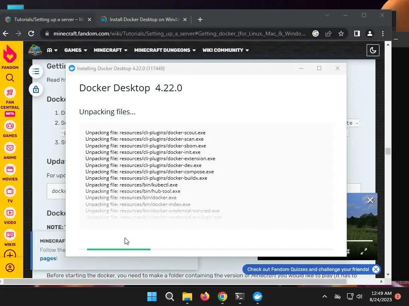Open the Wikis book icon in sidebar
409x306 pixels.
pos(10,235)
